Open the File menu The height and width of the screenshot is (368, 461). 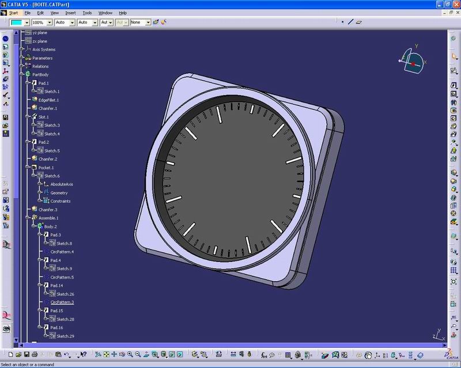click(27, 13)
